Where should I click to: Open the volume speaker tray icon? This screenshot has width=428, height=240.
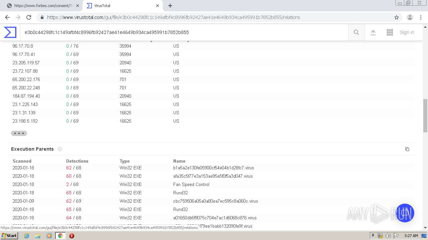(x=388, y=236)
